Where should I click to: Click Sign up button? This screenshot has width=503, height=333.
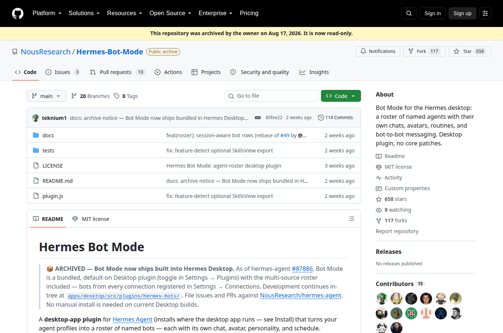point(462,13)
